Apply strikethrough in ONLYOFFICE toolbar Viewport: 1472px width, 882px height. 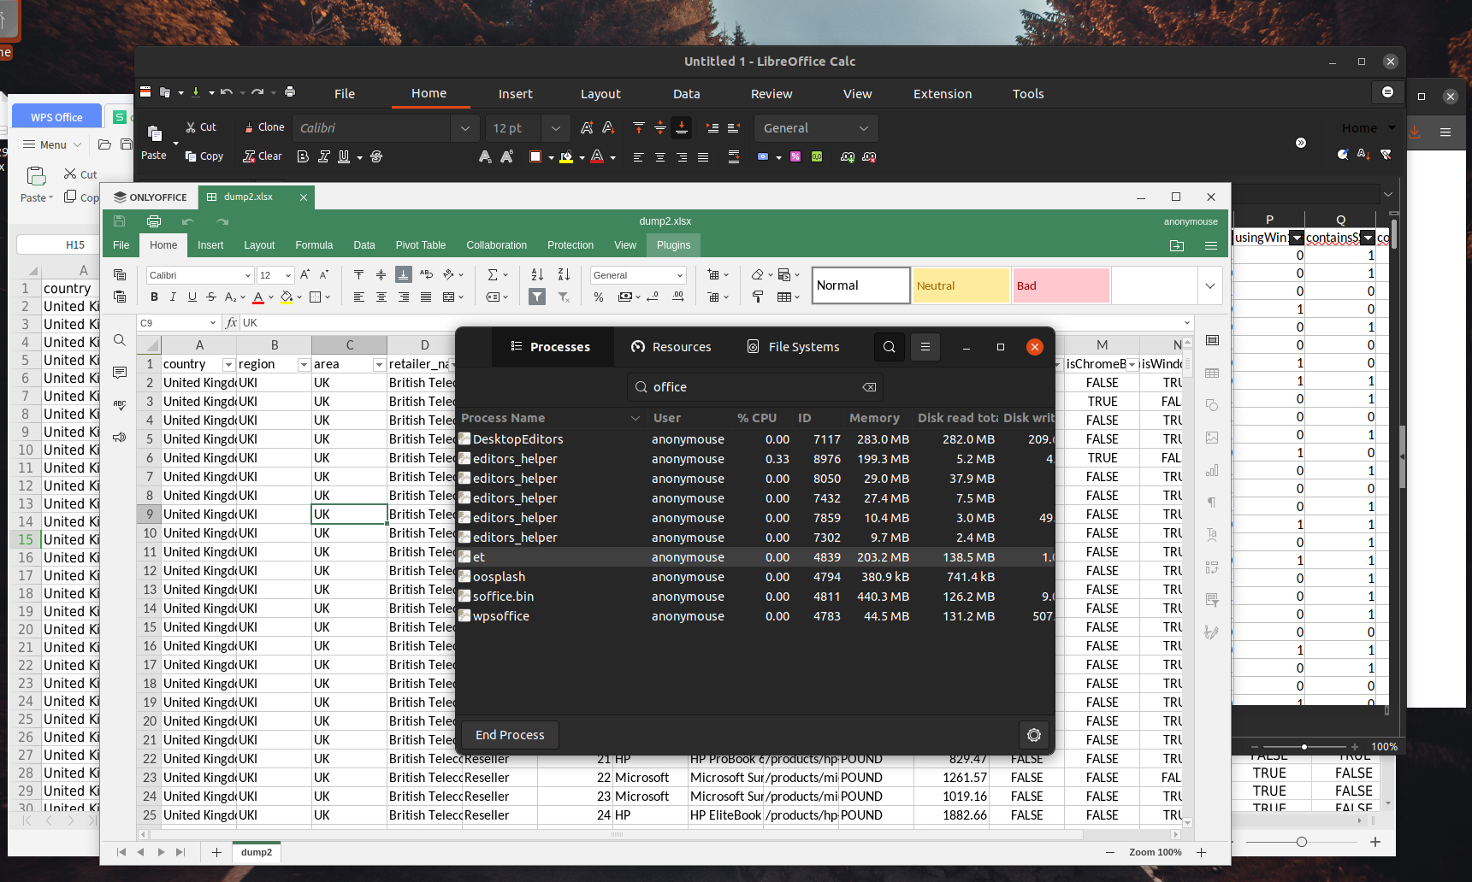tap(211, 297)
